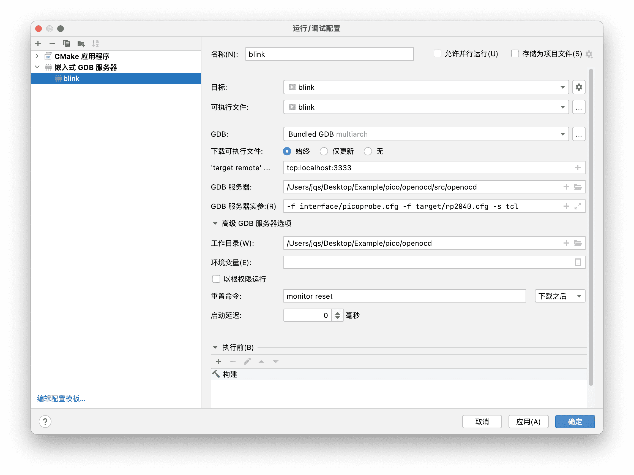This screenshot has height=475, width=634.
Task: Expand the CMake 应用程序 tree node
Action: 37,56
